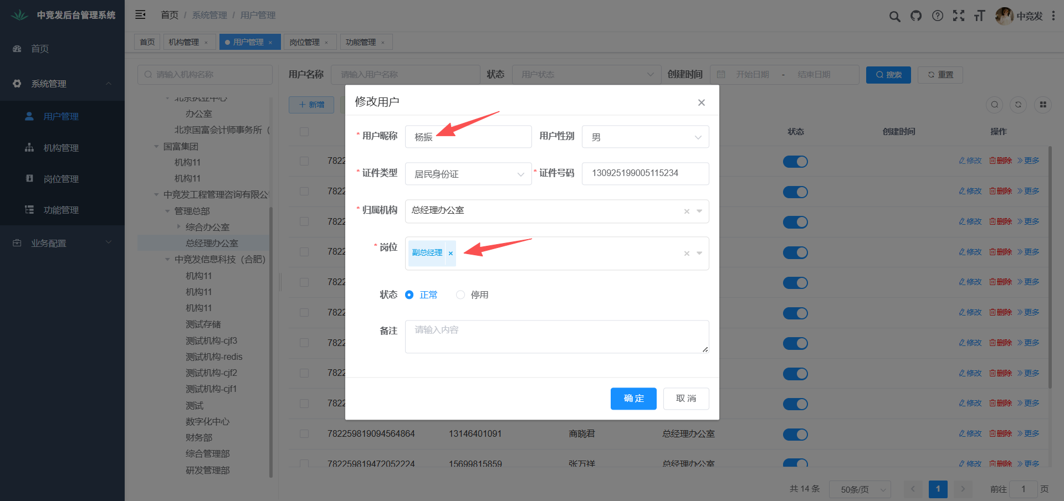1064x501 pixels.
Task: Click 首页 in the sidebar
Action: (62, 49)
